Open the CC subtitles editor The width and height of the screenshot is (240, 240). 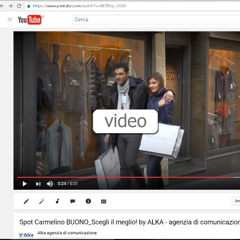(104, 202)
